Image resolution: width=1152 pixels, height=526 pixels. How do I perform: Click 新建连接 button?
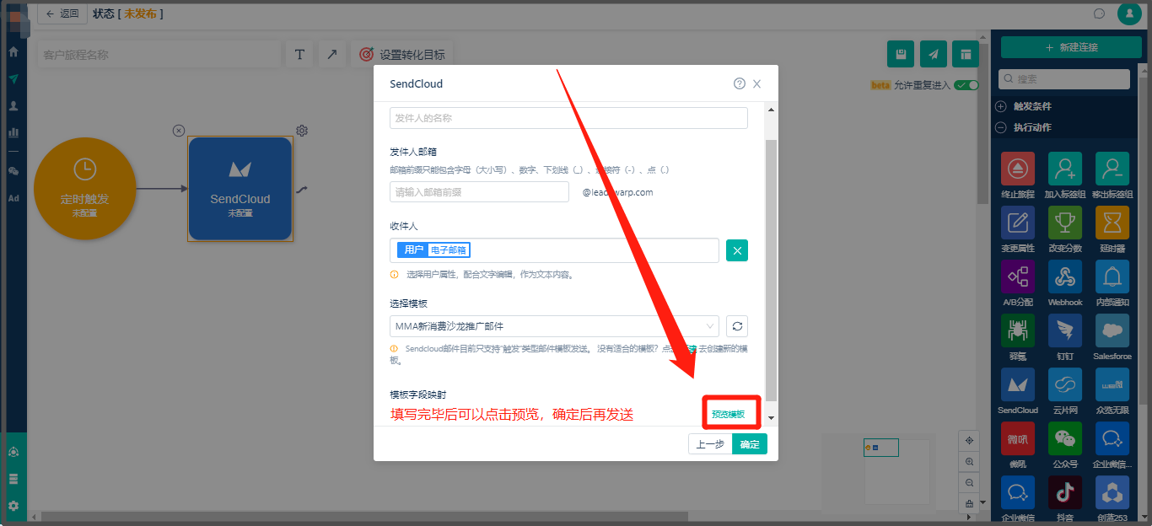coord(1070,47)
